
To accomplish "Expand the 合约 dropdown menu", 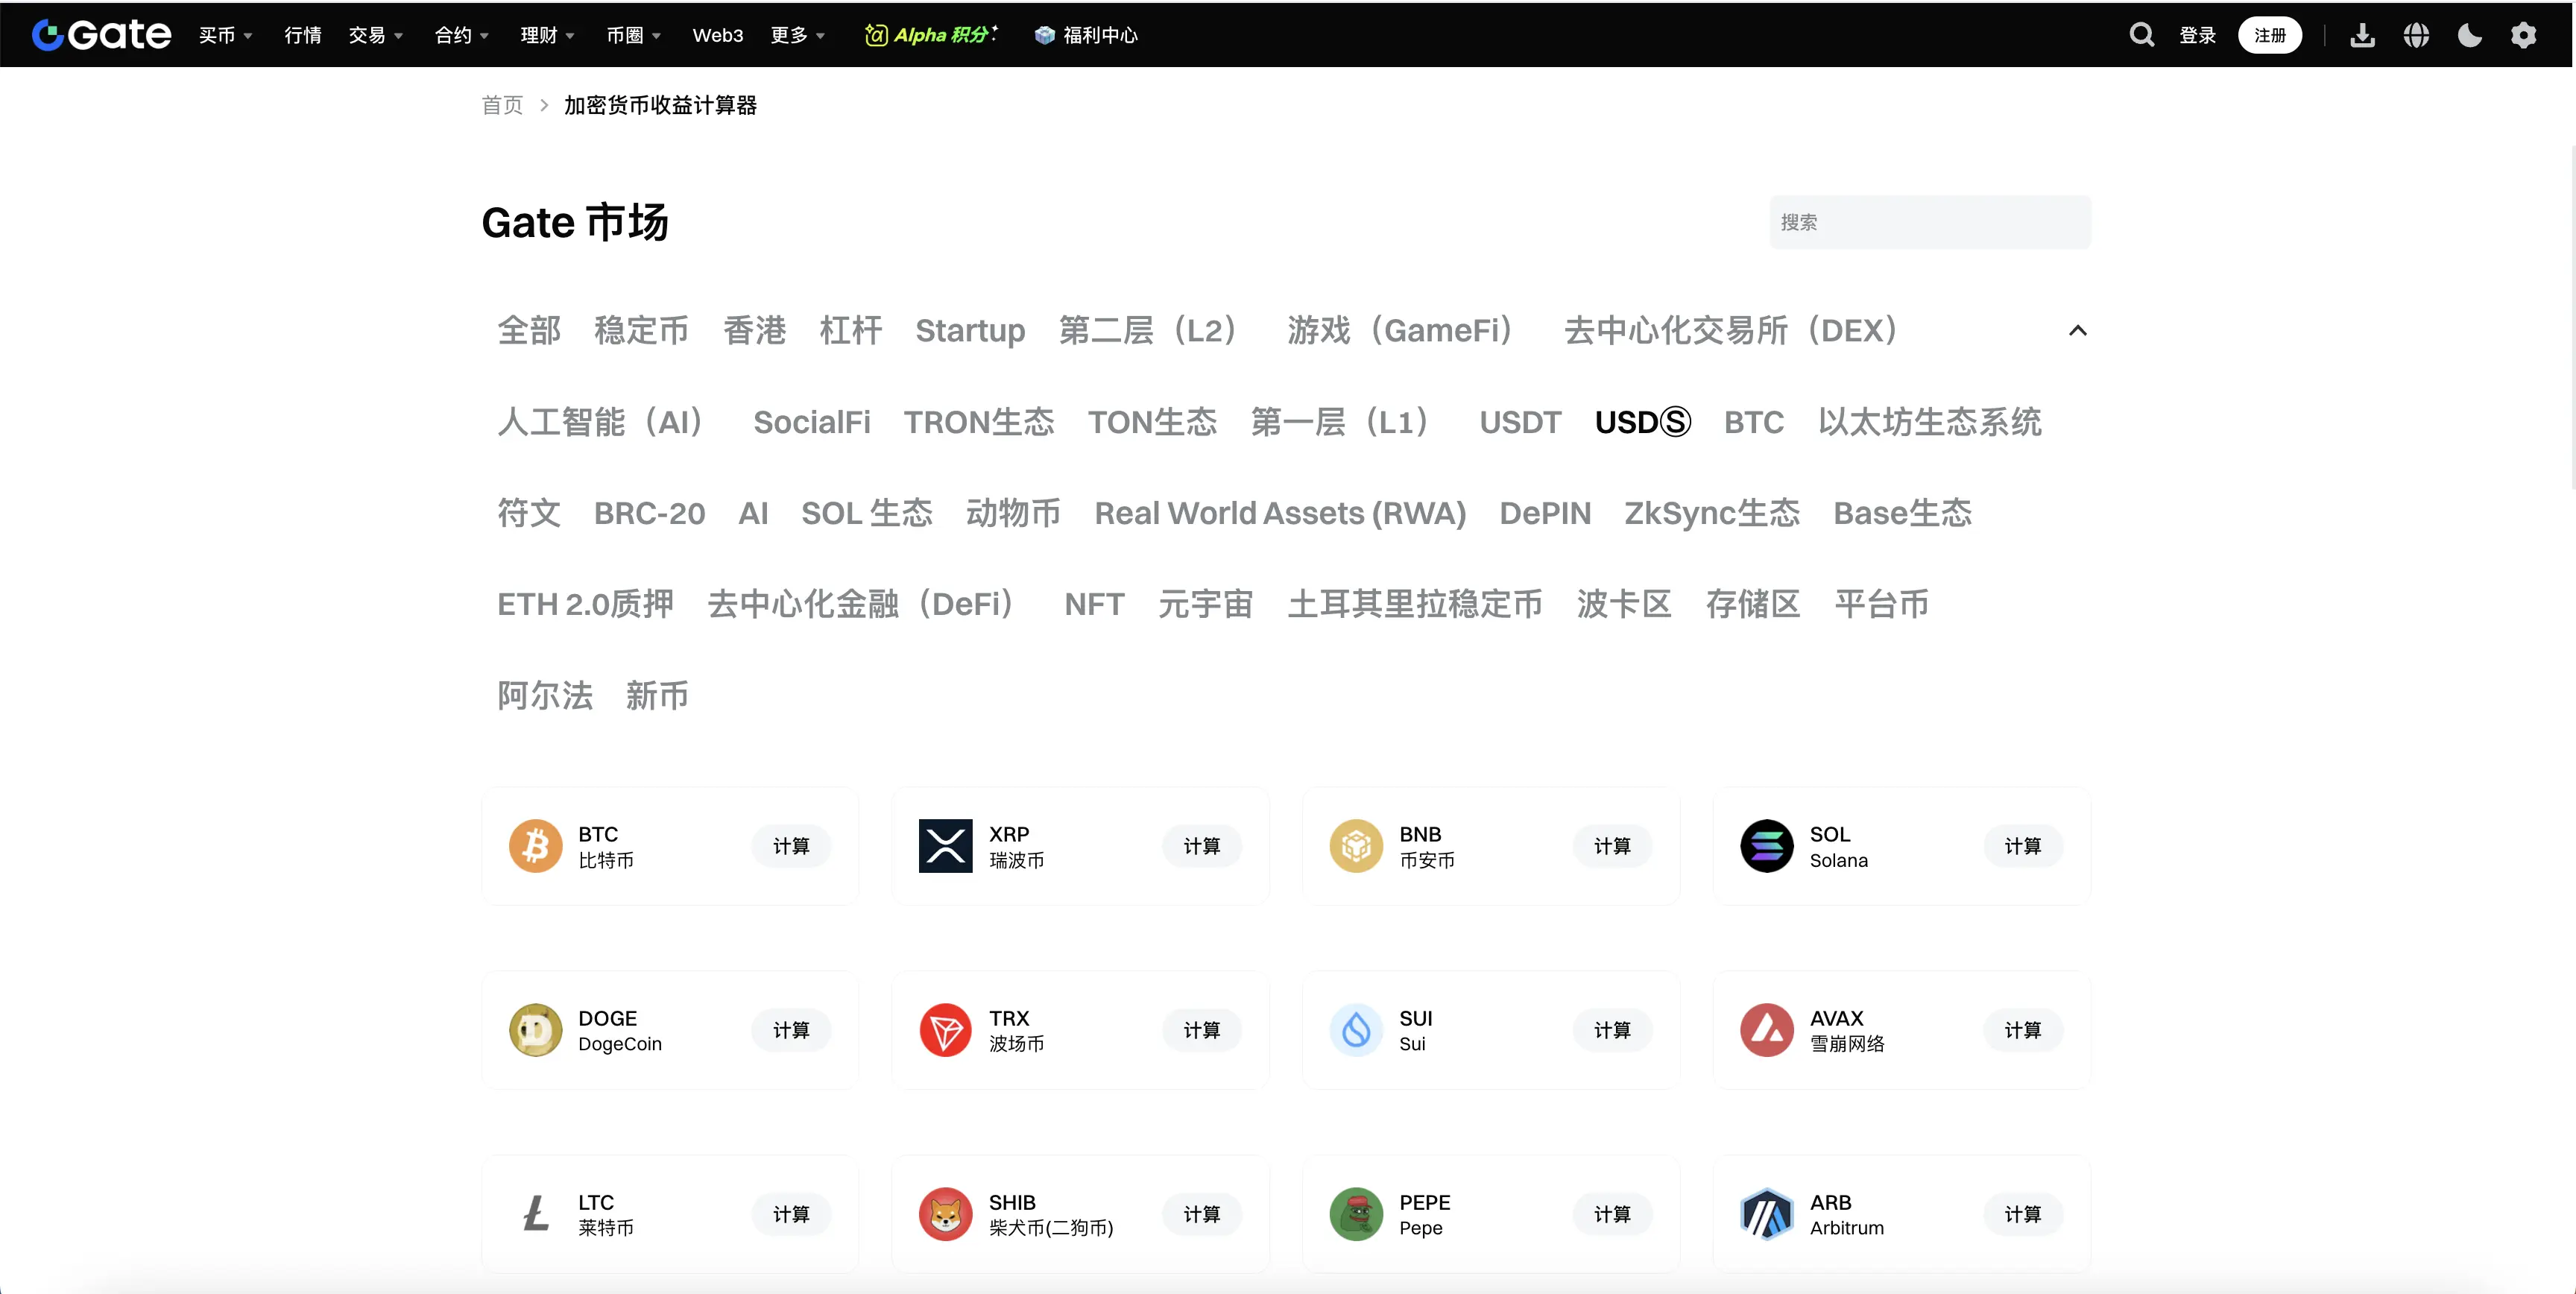I will click(461, 35).
